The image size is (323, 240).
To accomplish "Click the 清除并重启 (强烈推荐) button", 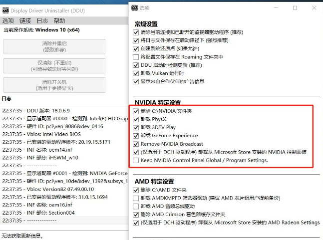I will point(54,47).
